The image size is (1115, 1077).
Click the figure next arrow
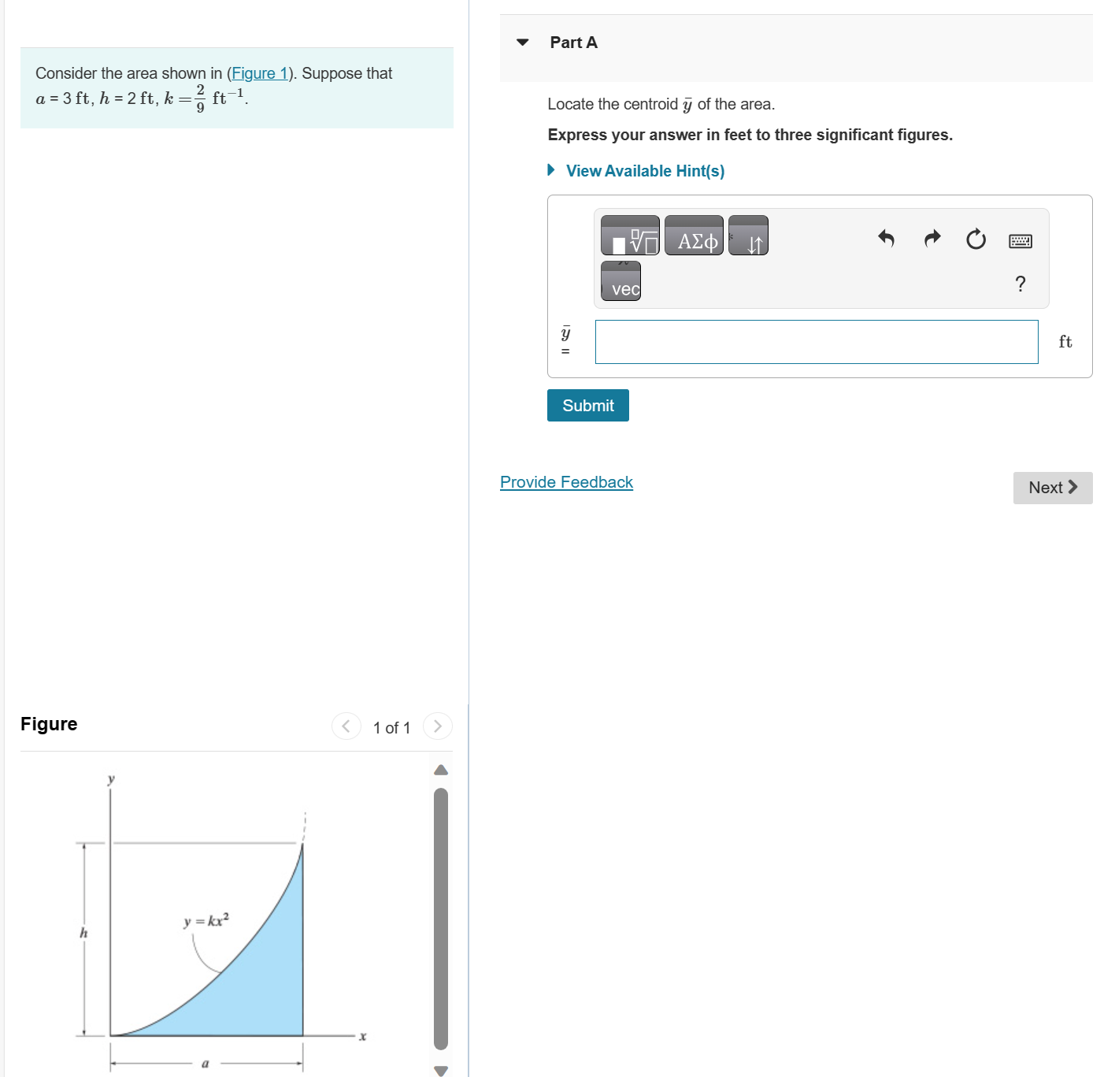[438, 726]
